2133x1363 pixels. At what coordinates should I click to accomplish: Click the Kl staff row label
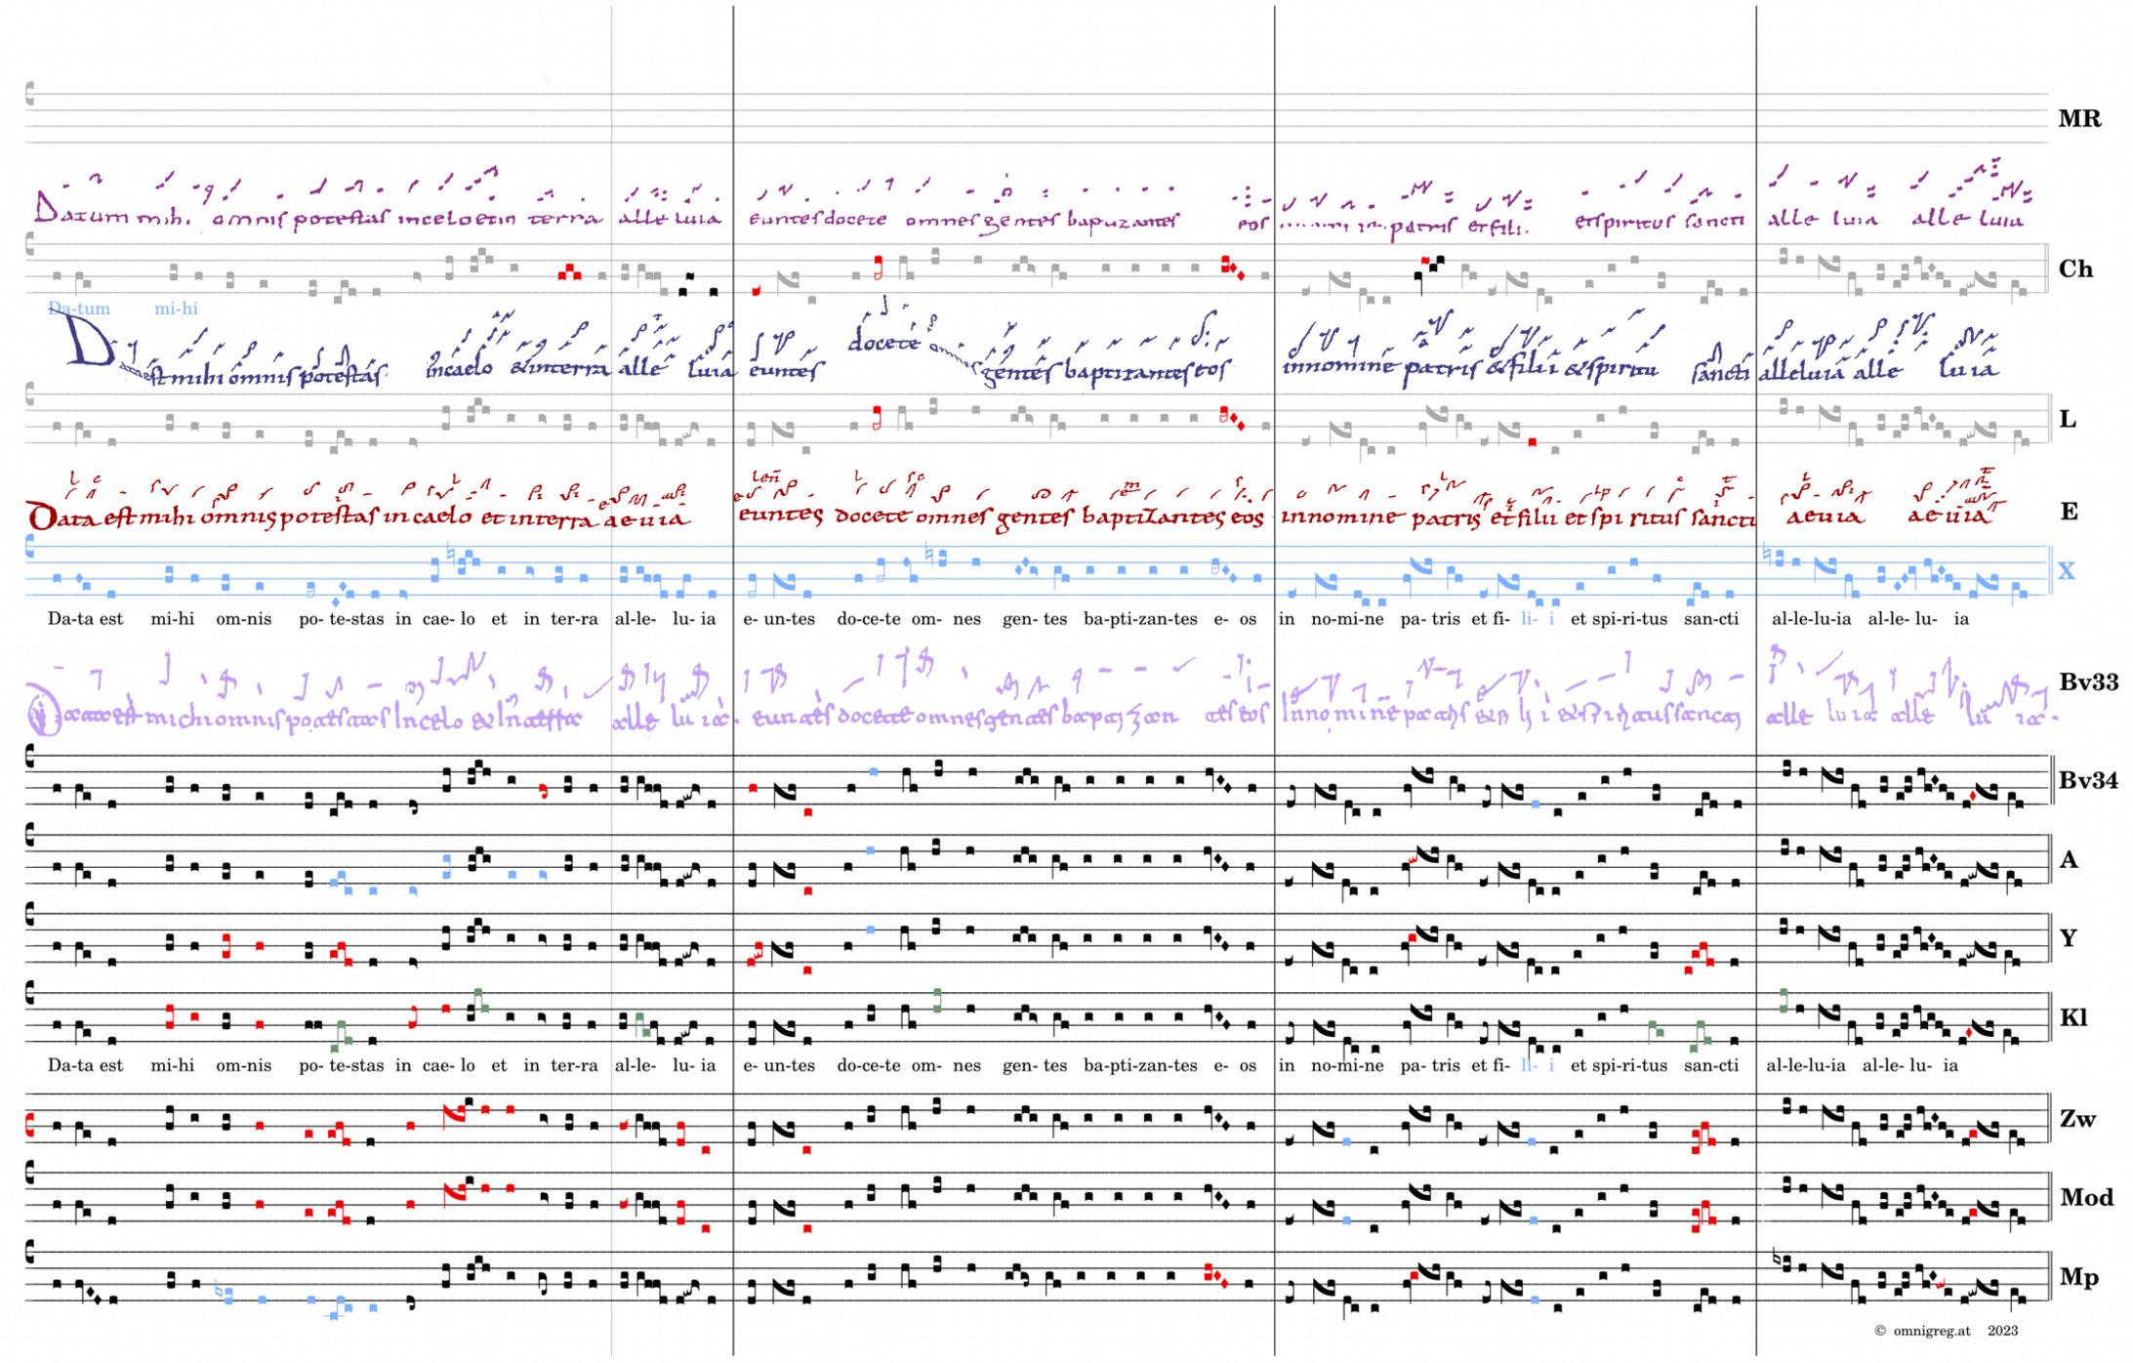pos(2072,1017)
